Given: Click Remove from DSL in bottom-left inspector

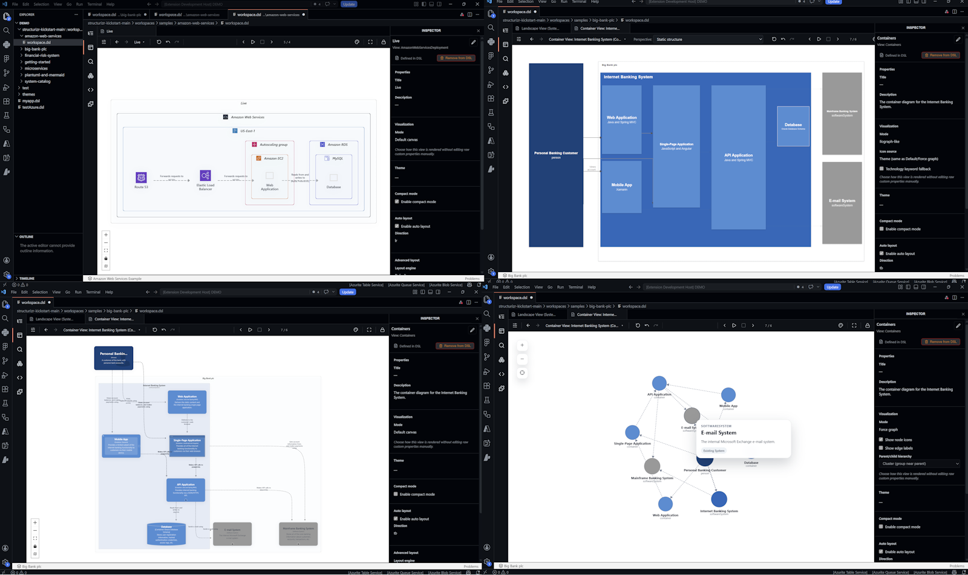Looking at the screenshot, I should coord(455,346).
